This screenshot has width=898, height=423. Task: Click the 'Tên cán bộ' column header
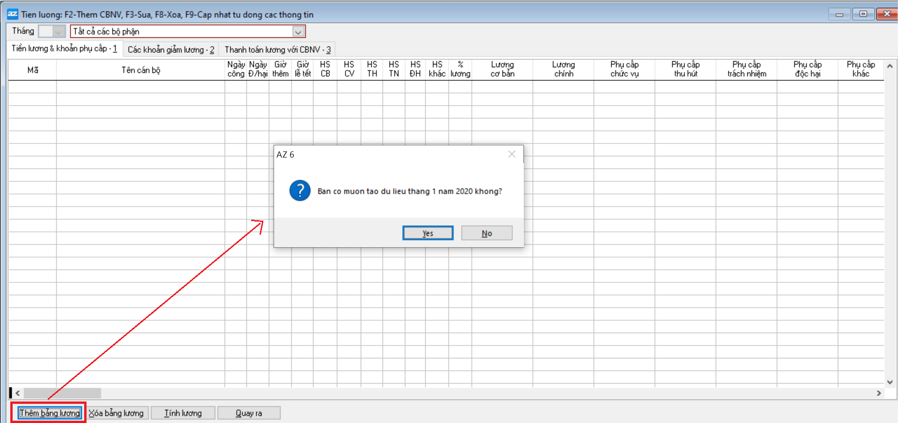pyautogui.click(x=141, y=70)
